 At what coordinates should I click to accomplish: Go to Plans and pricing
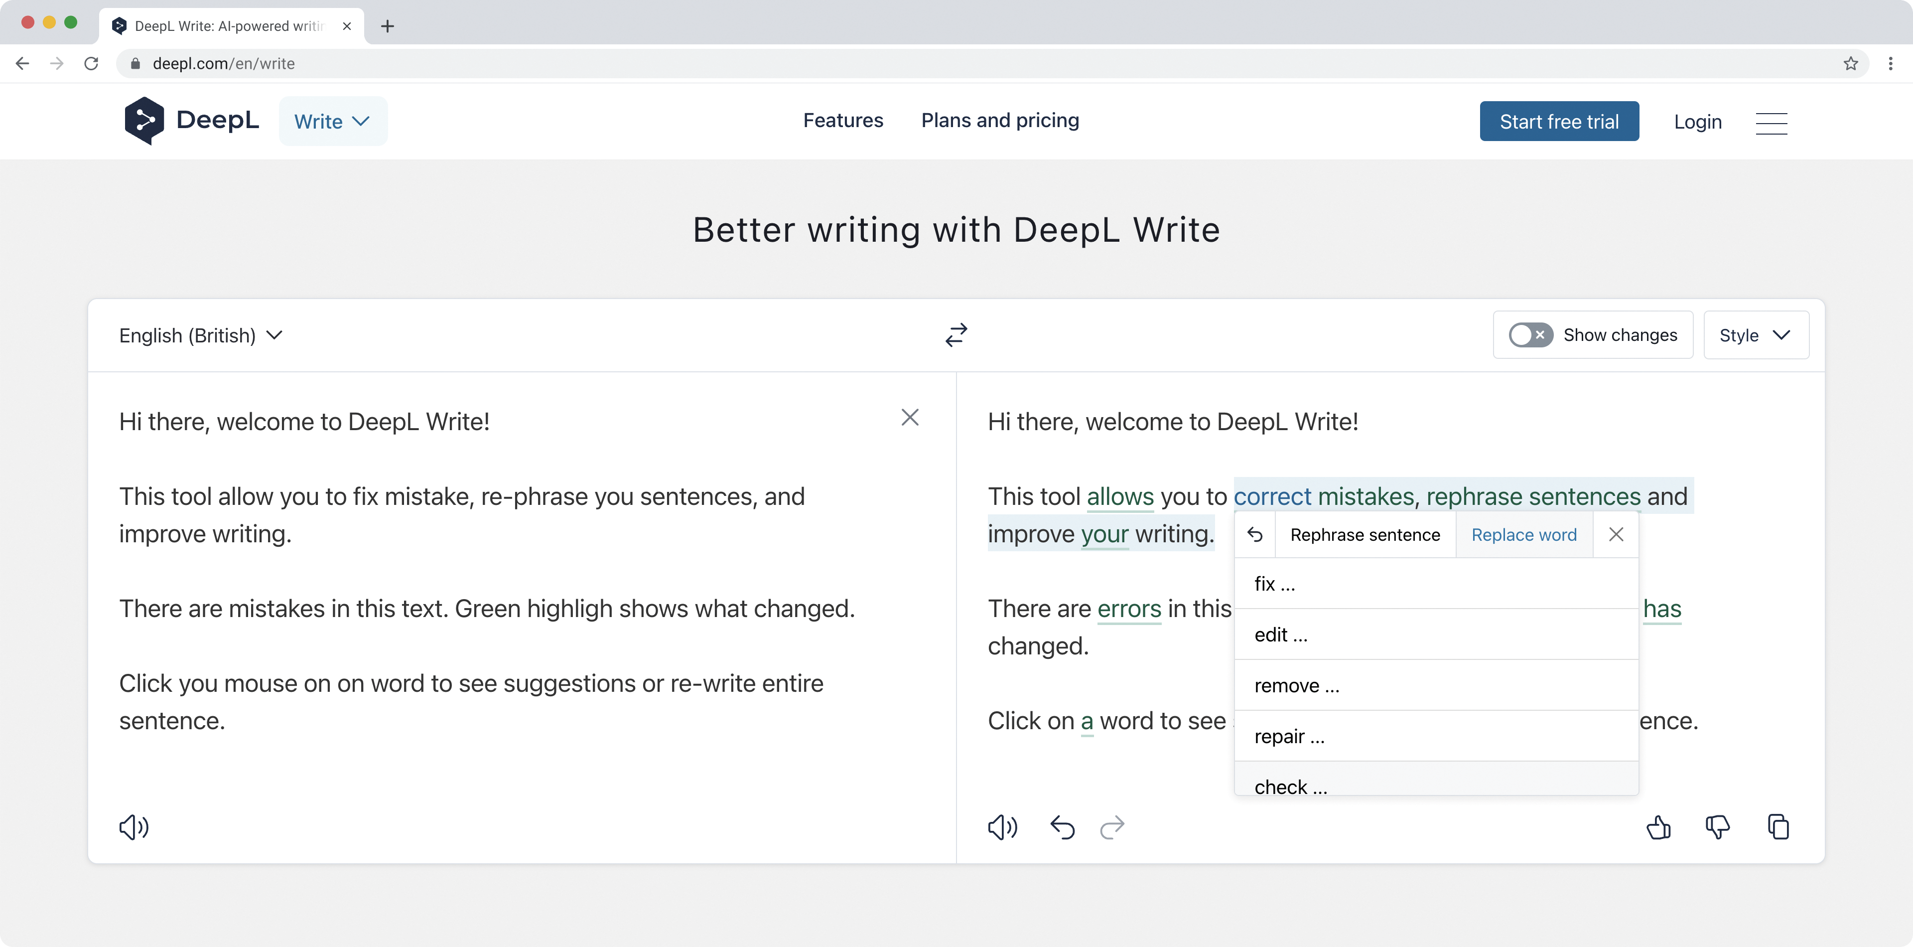999,120
